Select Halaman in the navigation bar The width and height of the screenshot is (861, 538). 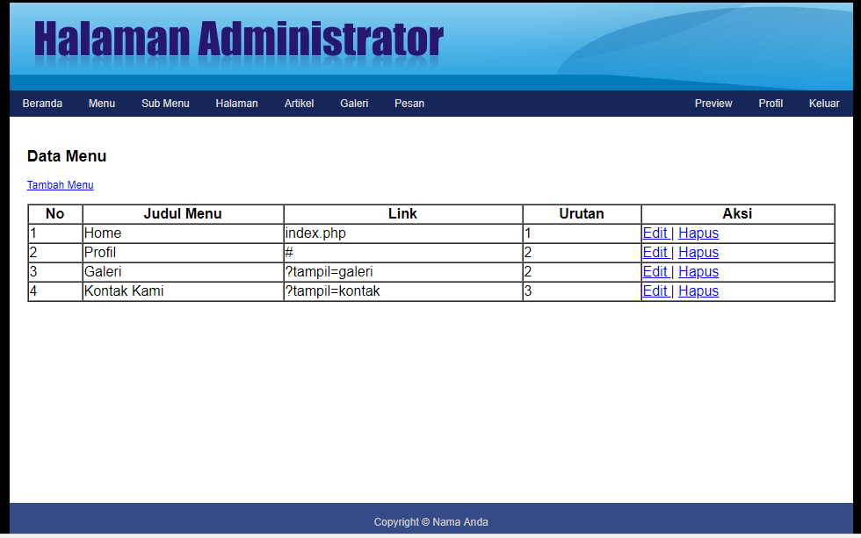[x=236, y=104]
